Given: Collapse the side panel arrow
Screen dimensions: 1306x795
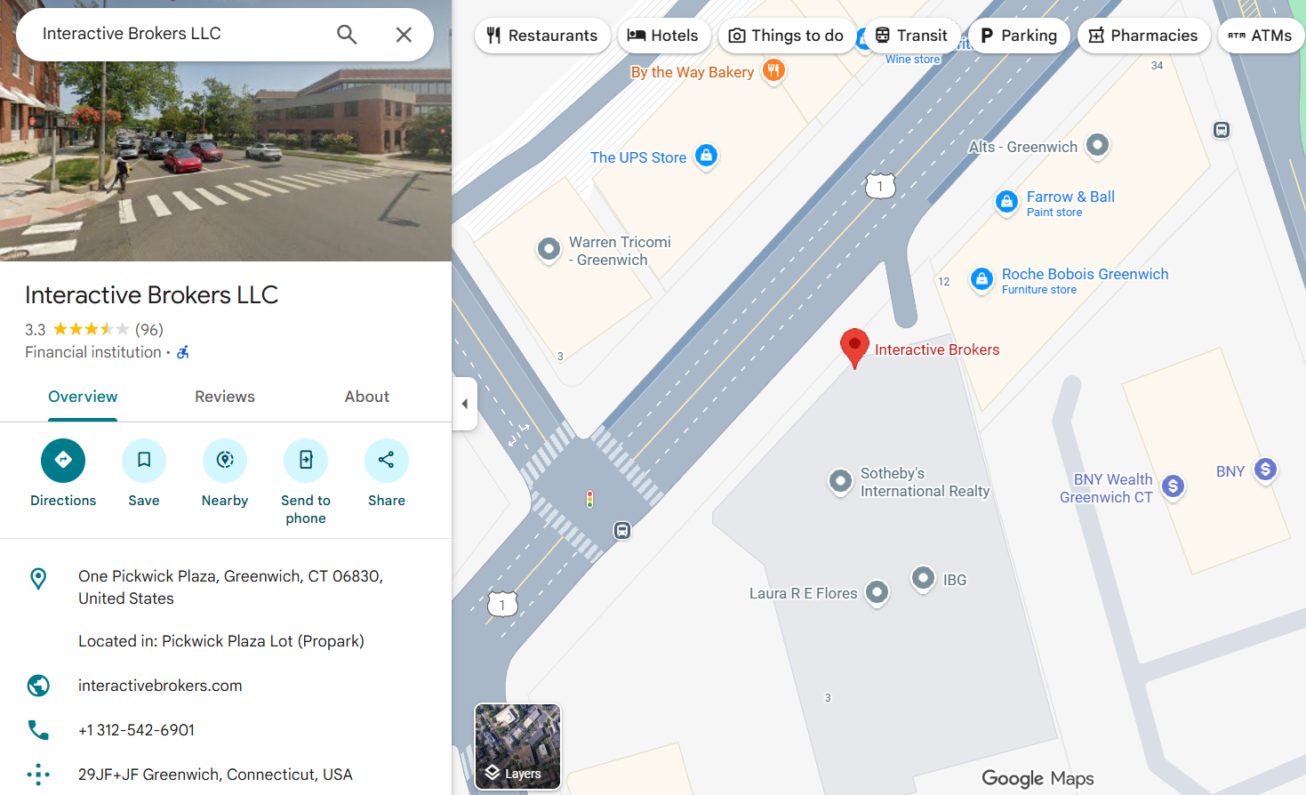Looking at the screenshot, I should pos(464,404).
